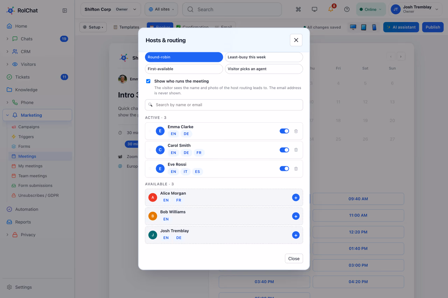
Task: Select Visitor picks an agent option
Action: 264,69
